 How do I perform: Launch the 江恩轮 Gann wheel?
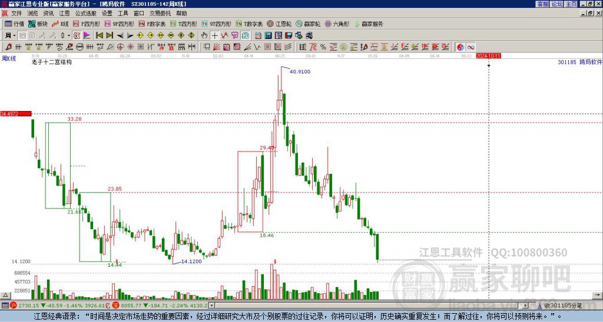[279, 24]
